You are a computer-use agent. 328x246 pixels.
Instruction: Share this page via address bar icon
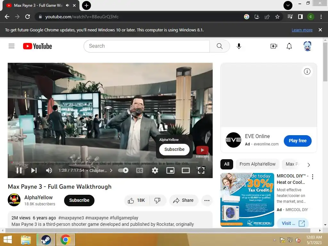pyautogui.click(x=267, y=17)
